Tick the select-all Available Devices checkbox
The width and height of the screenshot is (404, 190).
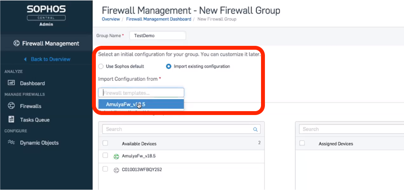pos(105,143)
